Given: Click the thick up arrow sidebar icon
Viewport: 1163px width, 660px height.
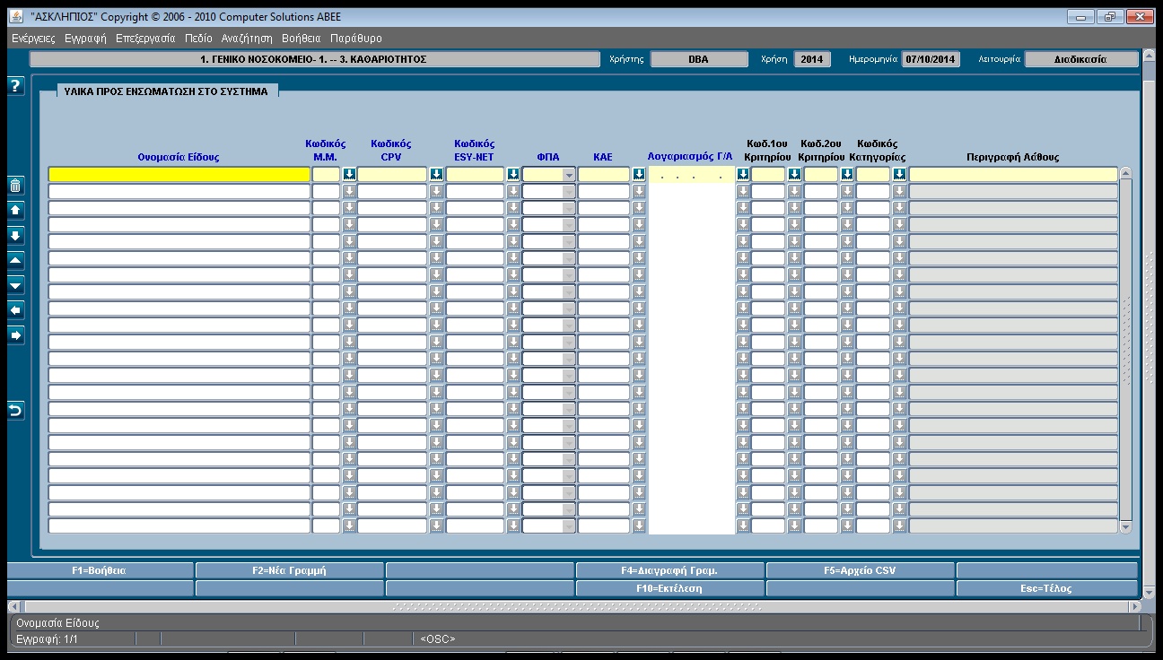Looking at the screenshot, I should pyautogui.click(x=15, y=210).
